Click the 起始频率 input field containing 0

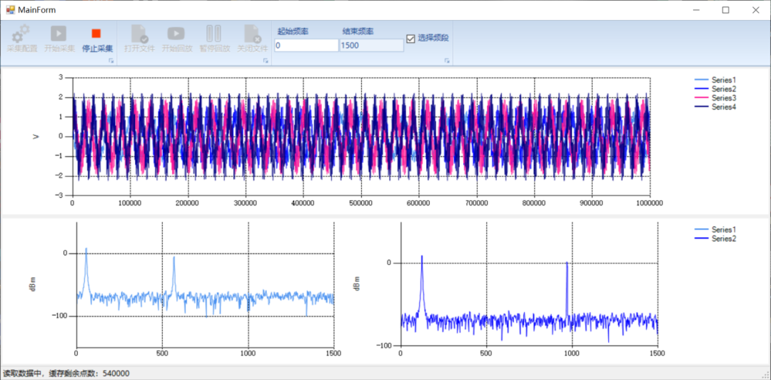click(x=306, y=45)
